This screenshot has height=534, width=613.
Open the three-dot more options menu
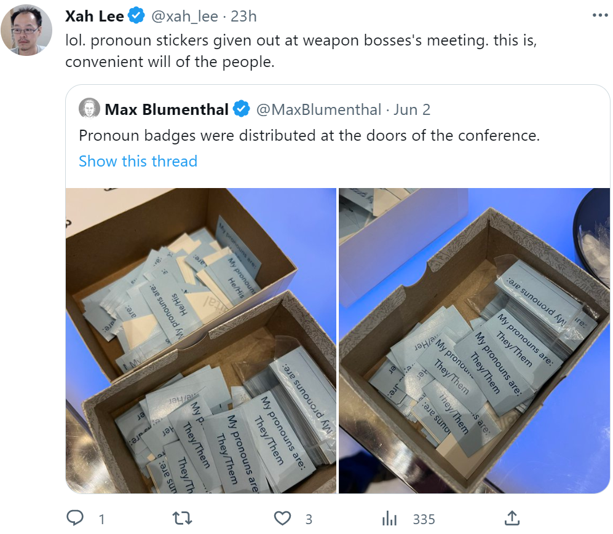click(x=599, y=15)
